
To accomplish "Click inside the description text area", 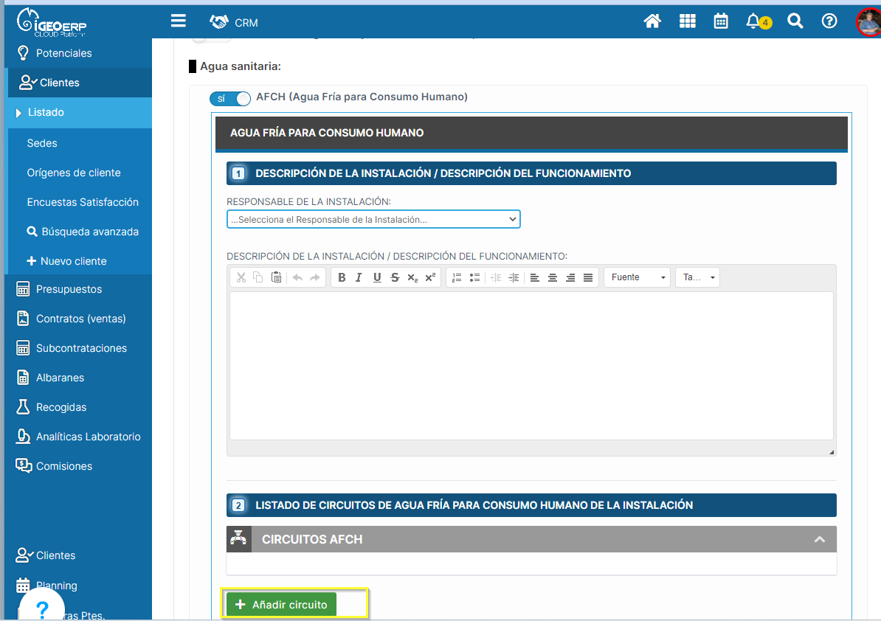I will pyautogui.click(x=531, y=365).
